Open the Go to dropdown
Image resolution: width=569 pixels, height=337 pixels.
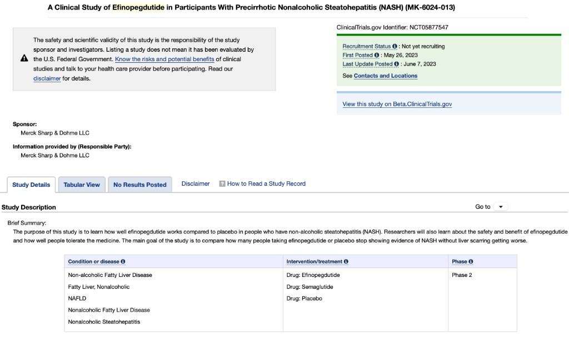point(500,207)
